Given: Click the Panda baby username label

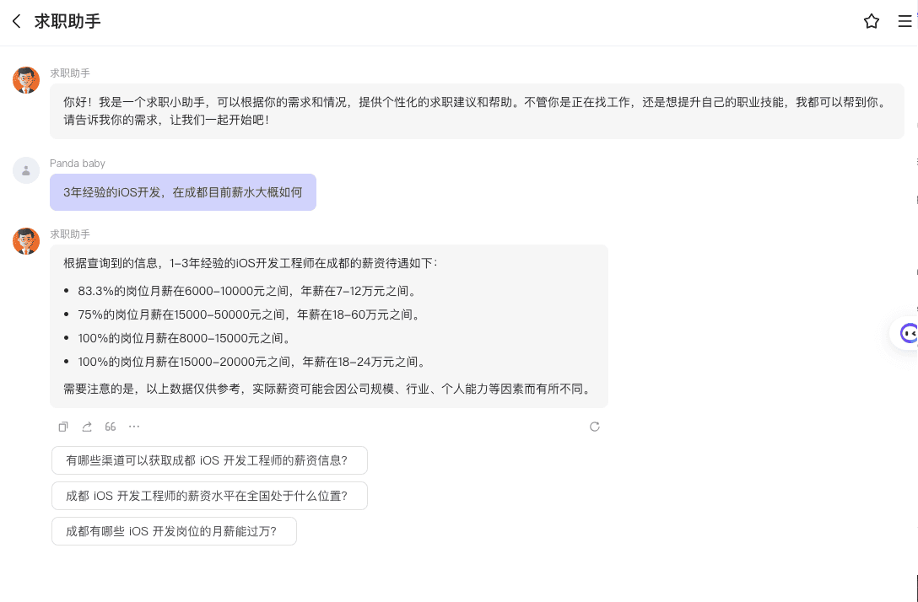Looking at the screenshot, I should coord(78,164).
